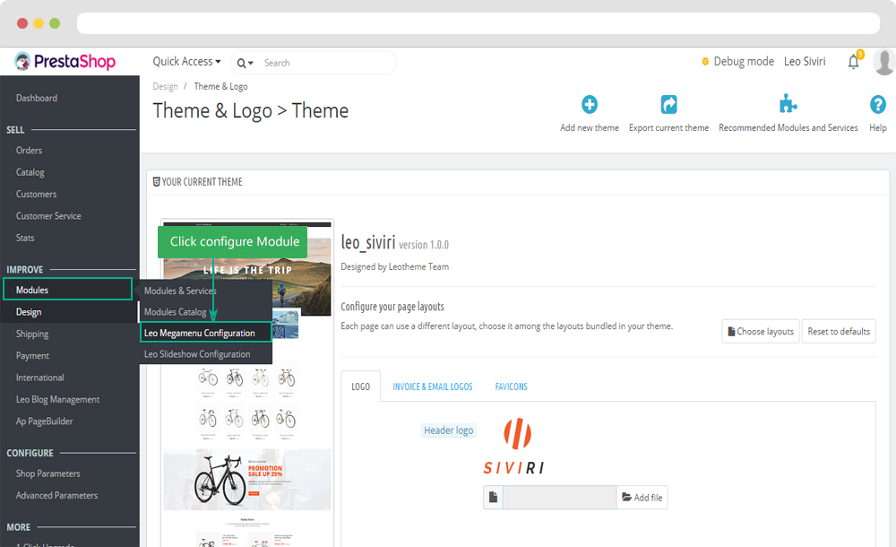Open the notifications bell
The height and width of the screenshot is (547, 896).
click(854, 61)
